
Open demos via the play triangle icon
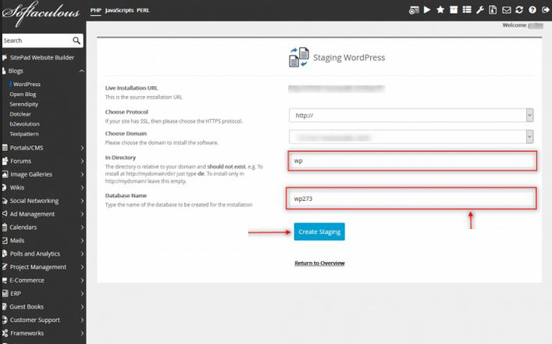click(x=427, y=10)
